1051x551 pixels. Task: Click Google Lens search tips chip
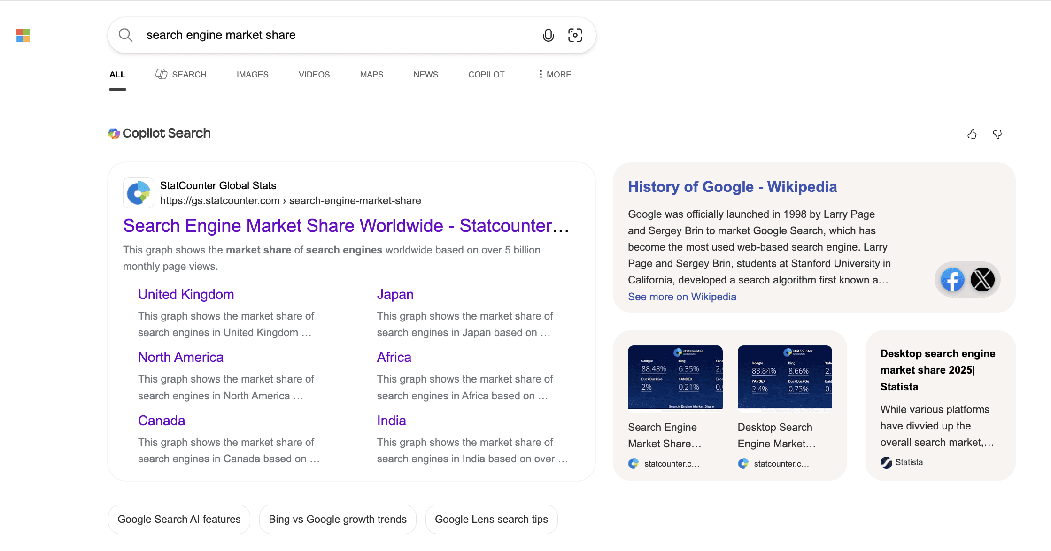coord(491,520)
